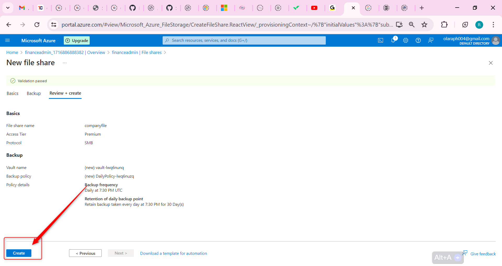Viewport: 502px width, 266px height.
Task: Switch to the Backup tab
Action: pyautogui.click(x=34, y=93)
